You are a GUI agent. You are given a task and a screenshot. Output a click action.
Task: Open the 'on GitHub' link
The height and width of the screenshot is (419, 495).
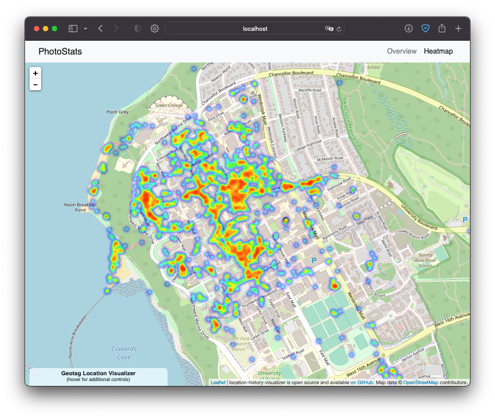(x=361, y=382)
